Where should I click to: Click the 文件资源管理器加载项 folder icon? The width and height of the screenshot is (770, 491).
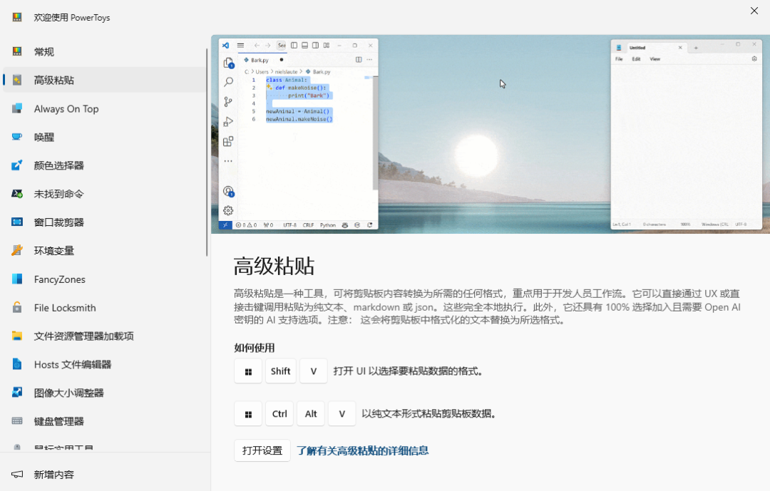(x=17, y=336)
